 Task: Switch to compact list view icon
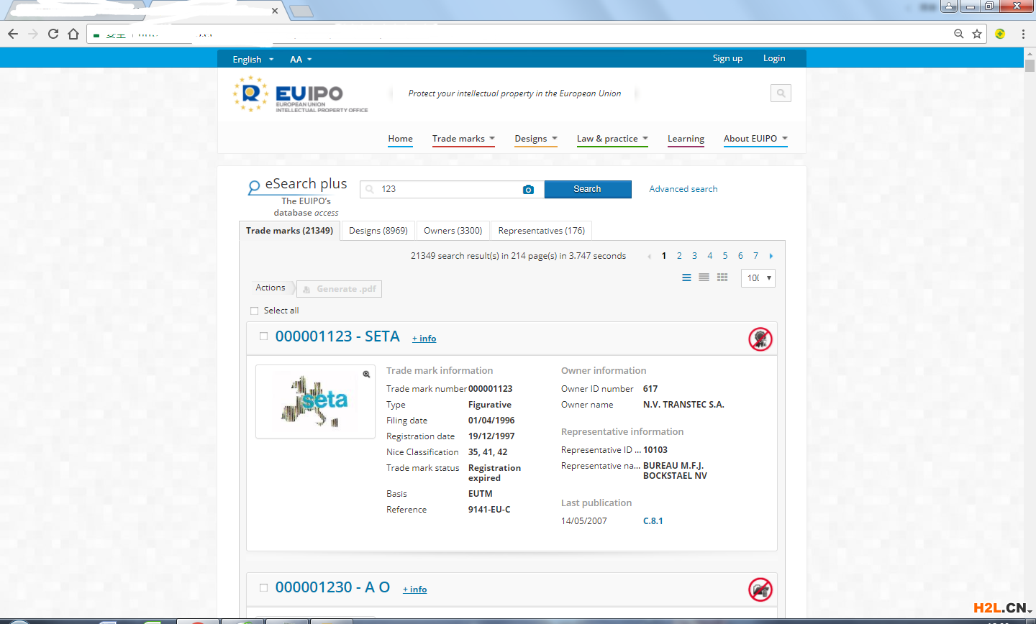[x=704, y=277]
